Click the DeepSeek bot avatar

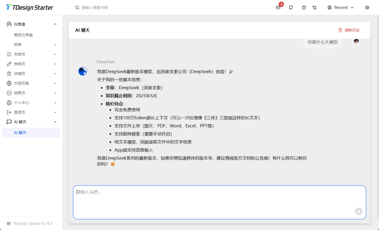pos(82,71)
